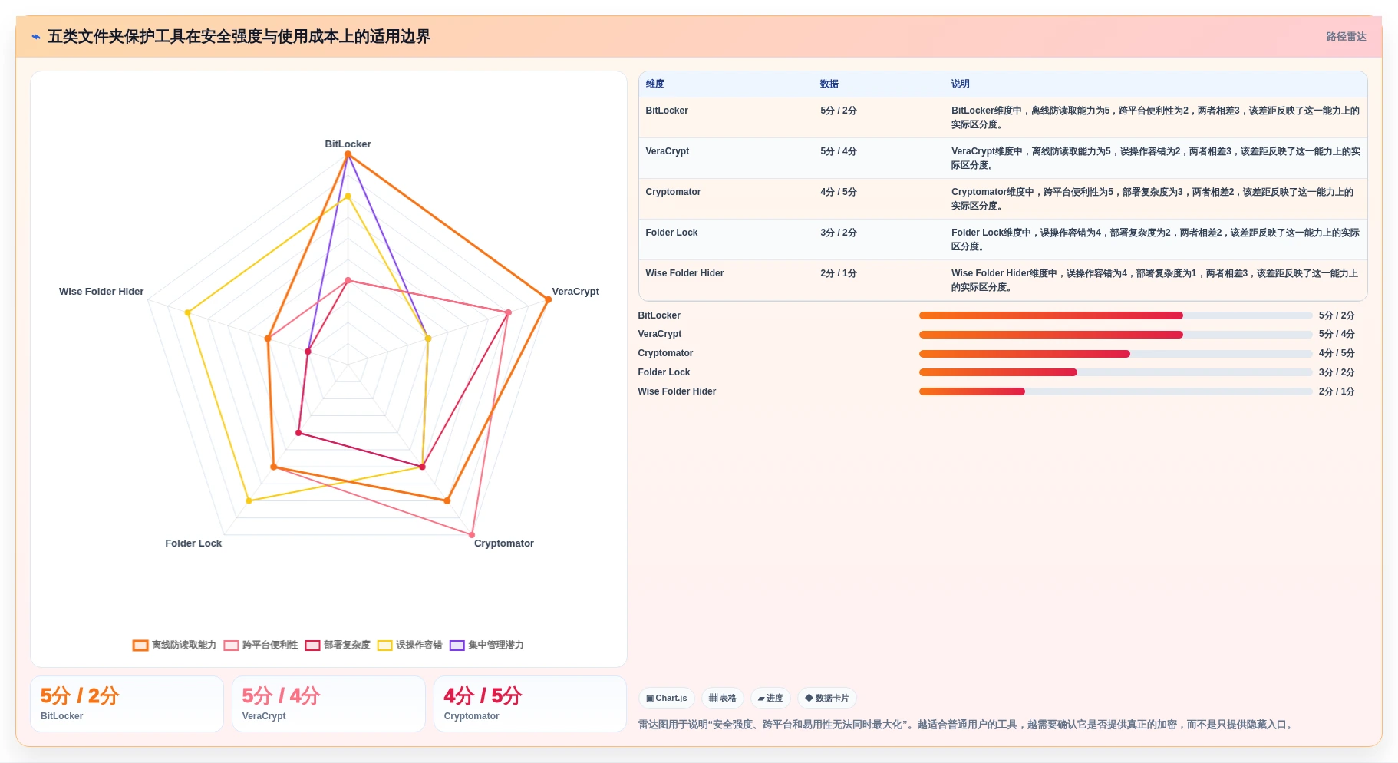Toggle the 部署复杂度 legend swatch
The width and height of the screenshot is (1398, 763).
(312, 646)
